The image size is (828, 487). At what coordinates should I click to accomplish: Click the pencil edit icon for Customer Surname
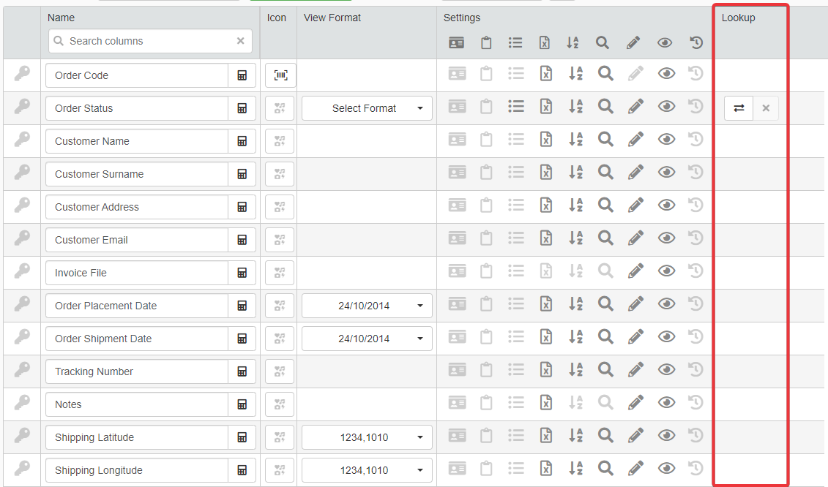635,173
